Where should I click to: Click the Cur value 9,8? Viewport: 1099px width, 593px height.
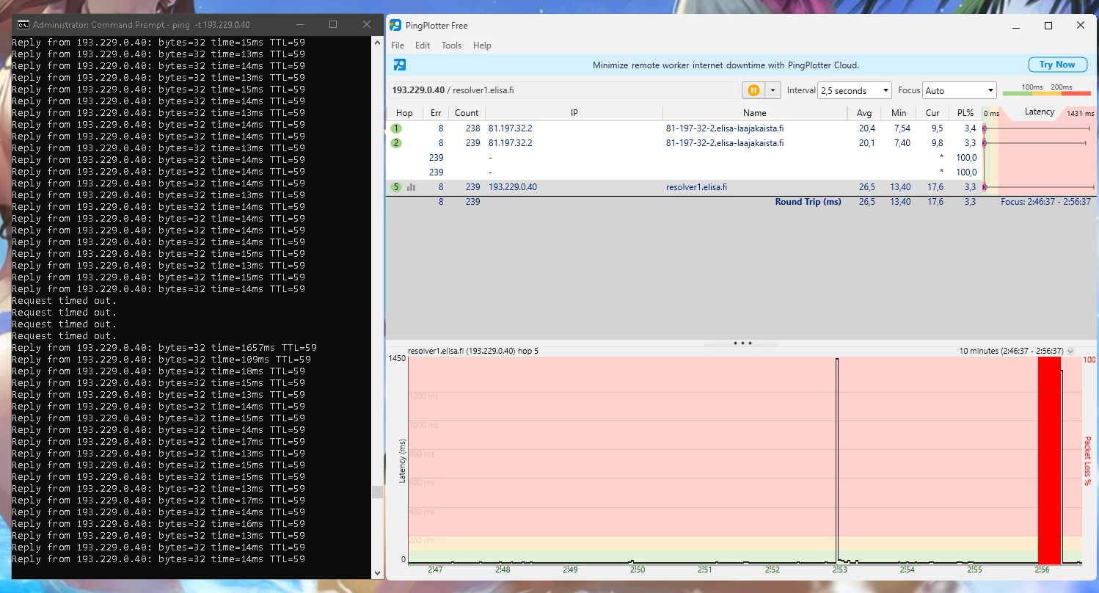click(x=937, y=143)
